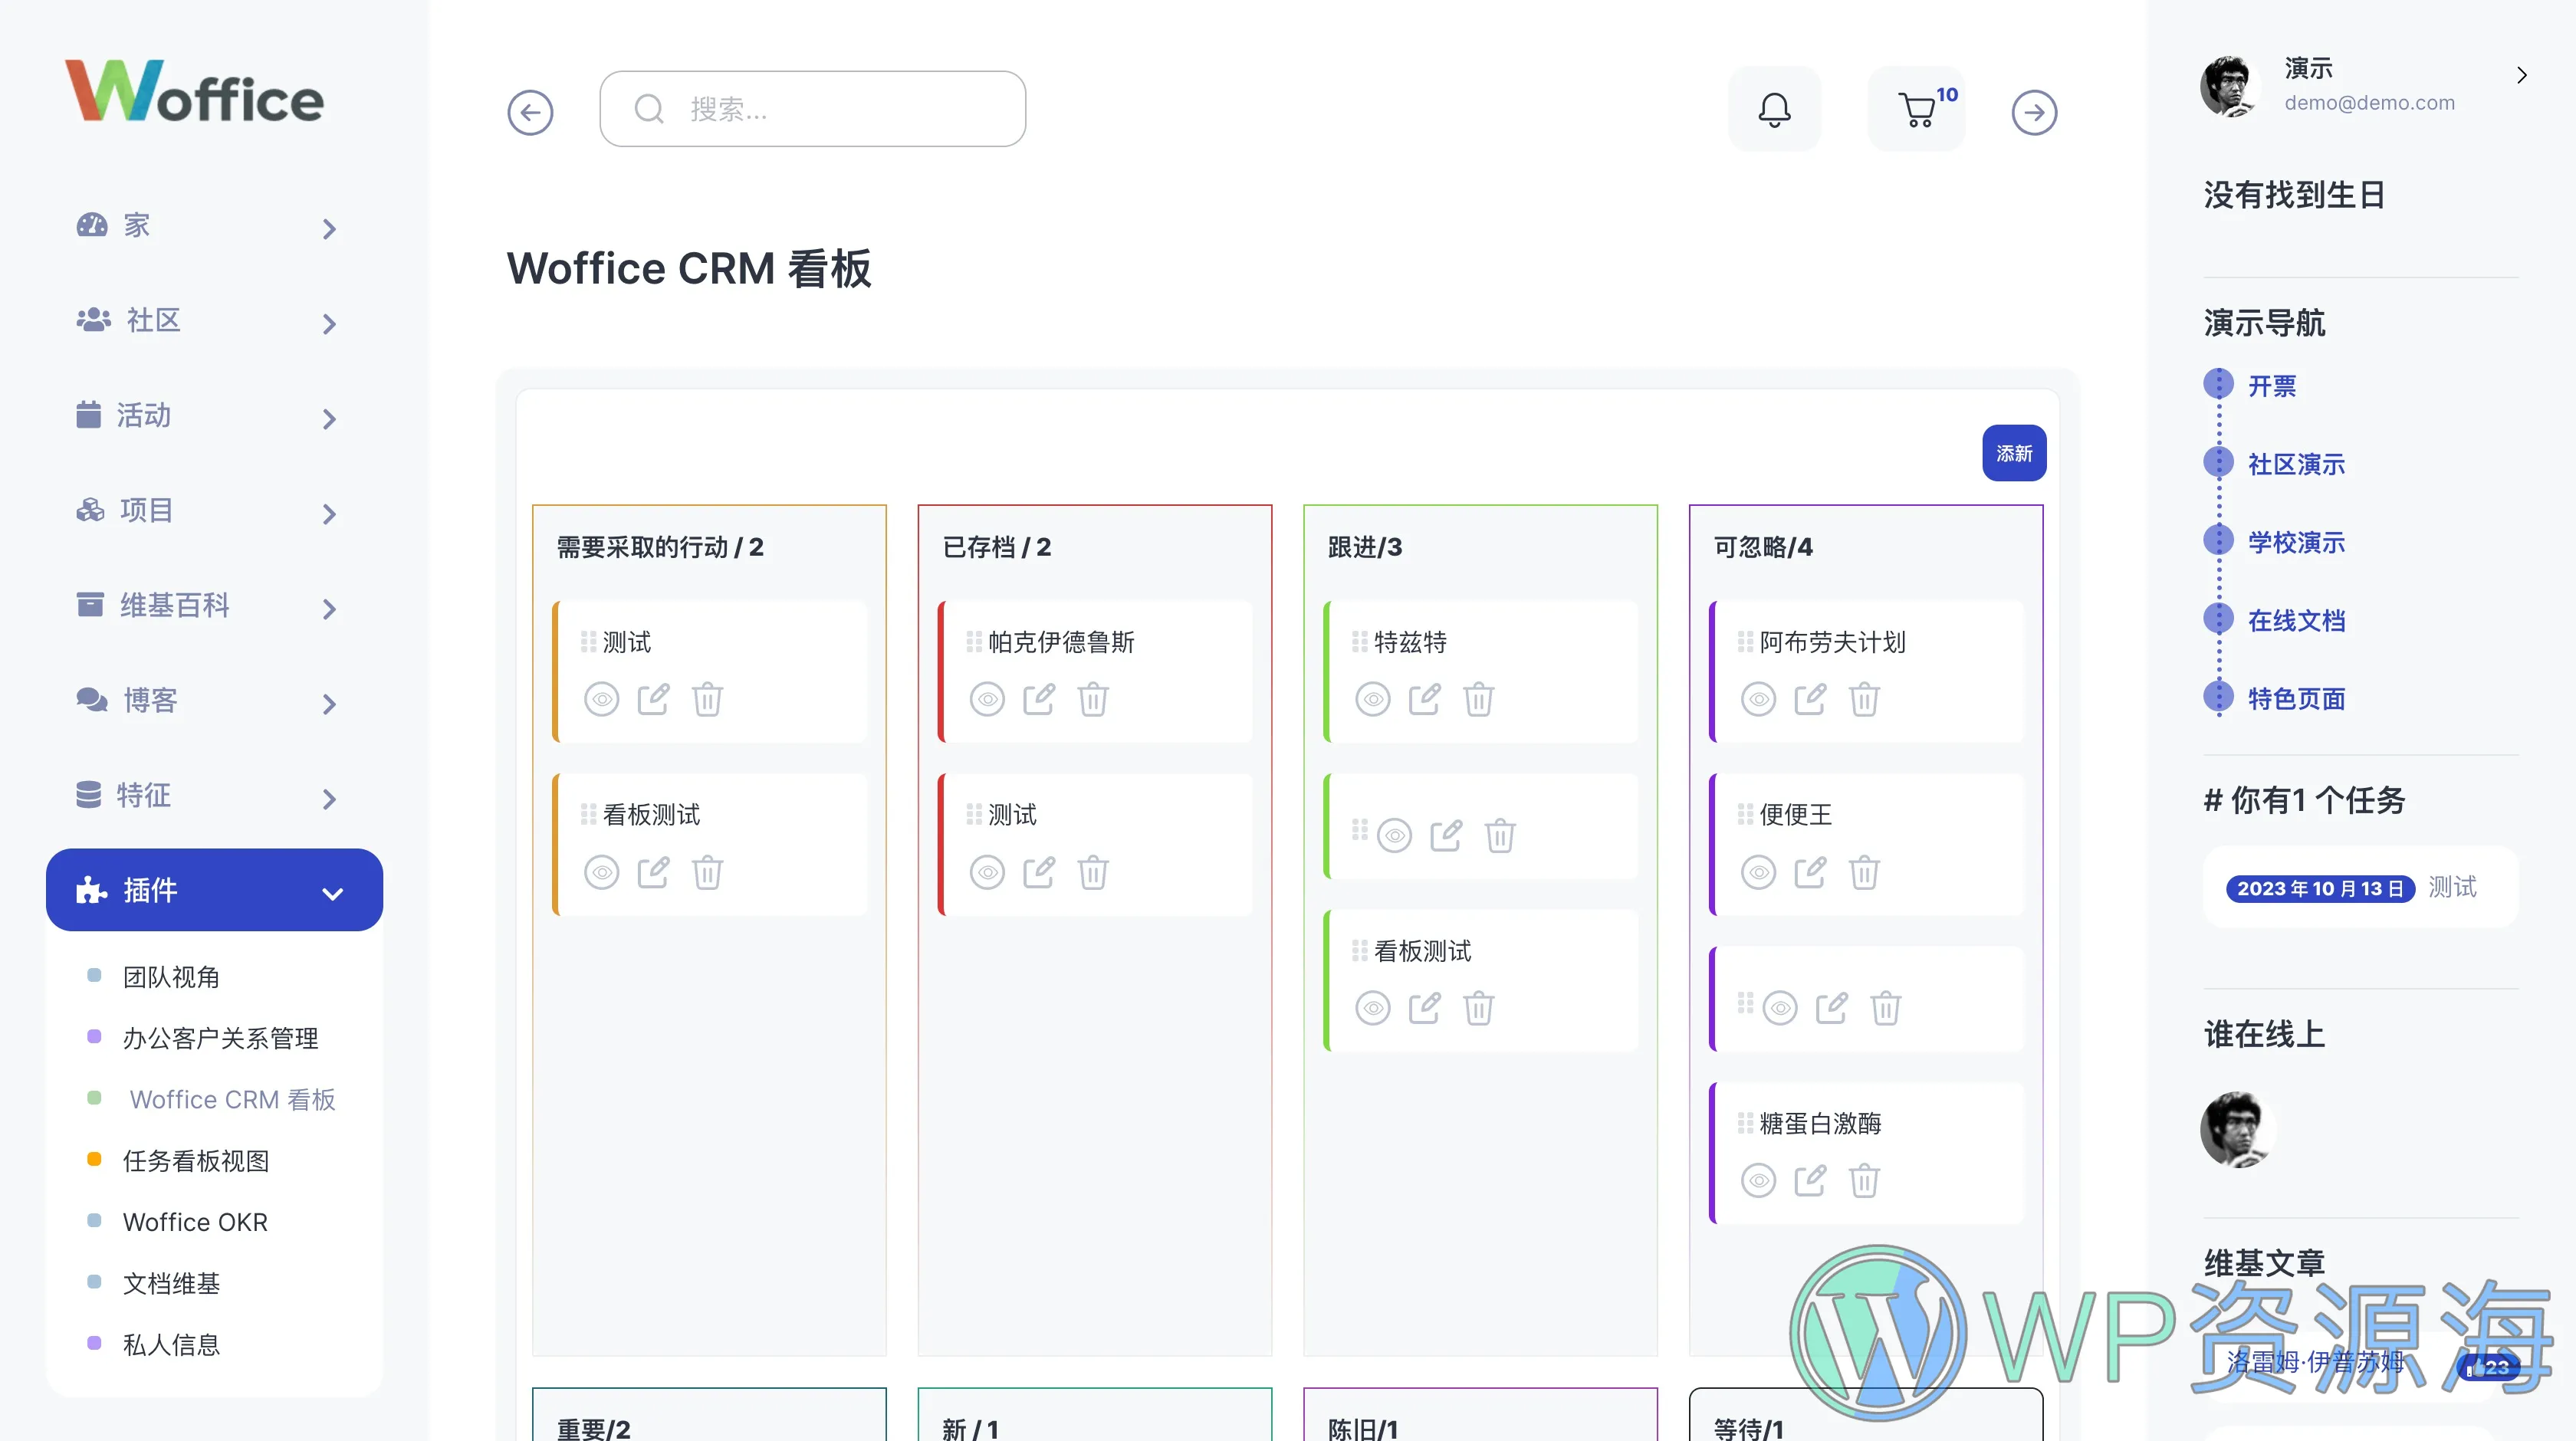Edit the 帕克伊德鲁斯 card
The height and width of the screenshot is (1441, 2576).
click(x=1039, y=698)
